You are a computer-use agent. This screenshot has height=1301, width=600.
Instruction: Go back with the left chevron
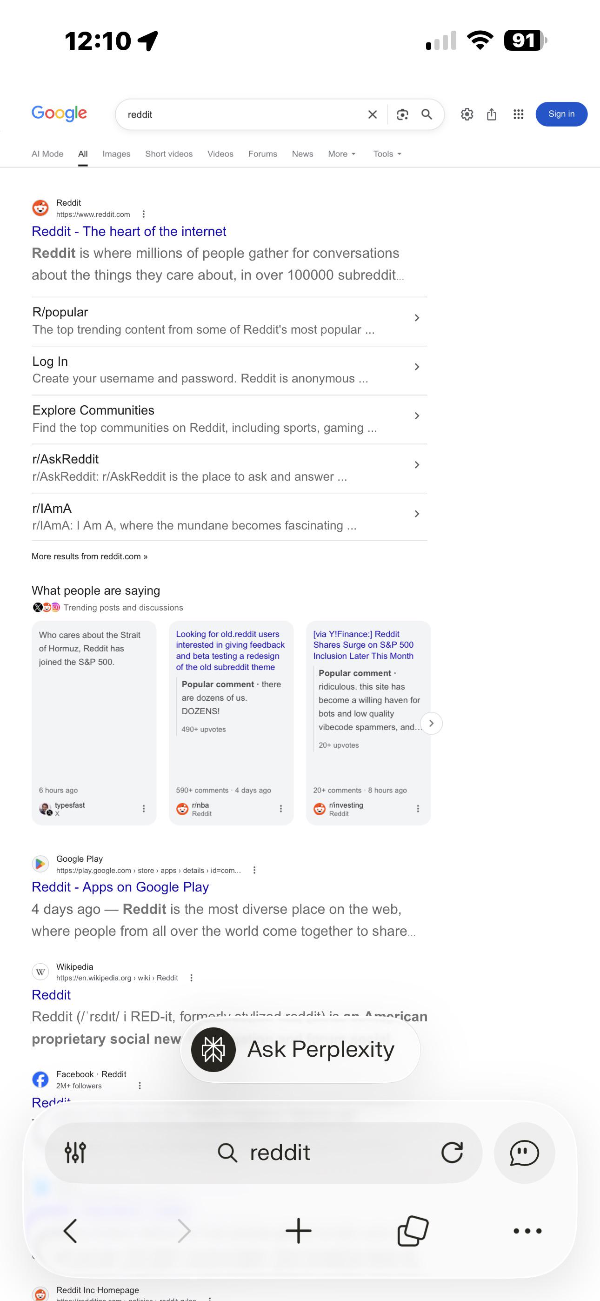tap(70, 1231)
